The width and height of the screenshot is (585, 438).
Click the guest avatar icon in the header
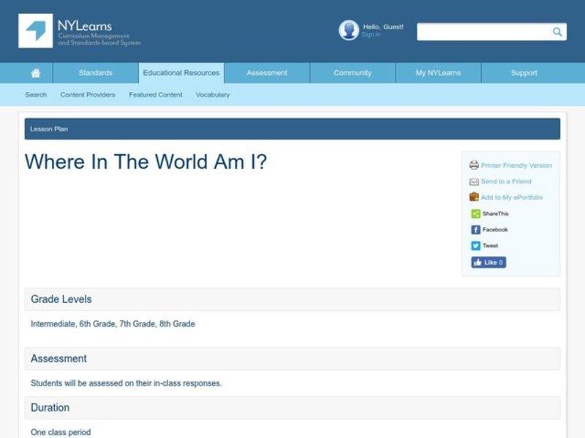click(347, 30)
